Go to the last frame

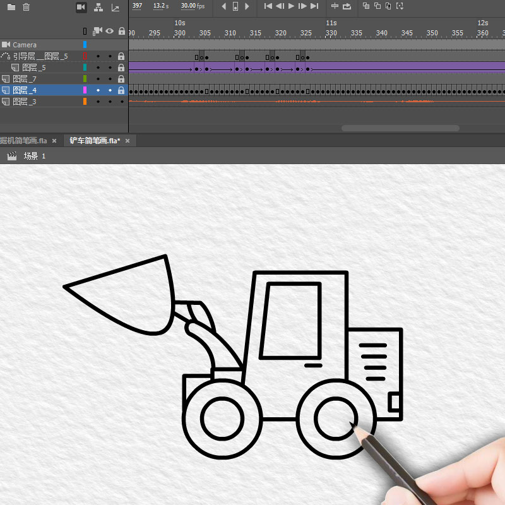314,6
